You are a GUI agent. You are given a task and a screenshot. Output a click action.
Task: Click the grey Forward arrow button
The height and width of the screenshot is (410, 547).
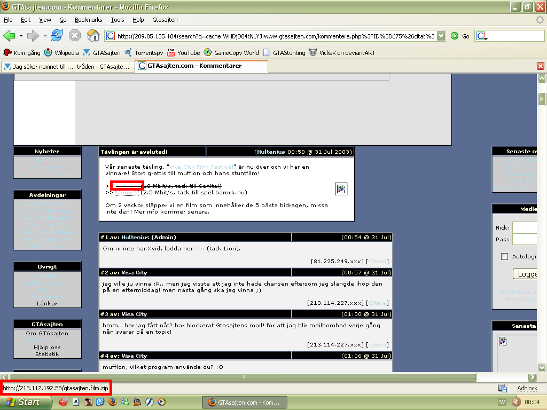pyautogui.click(x=33, y=36)
